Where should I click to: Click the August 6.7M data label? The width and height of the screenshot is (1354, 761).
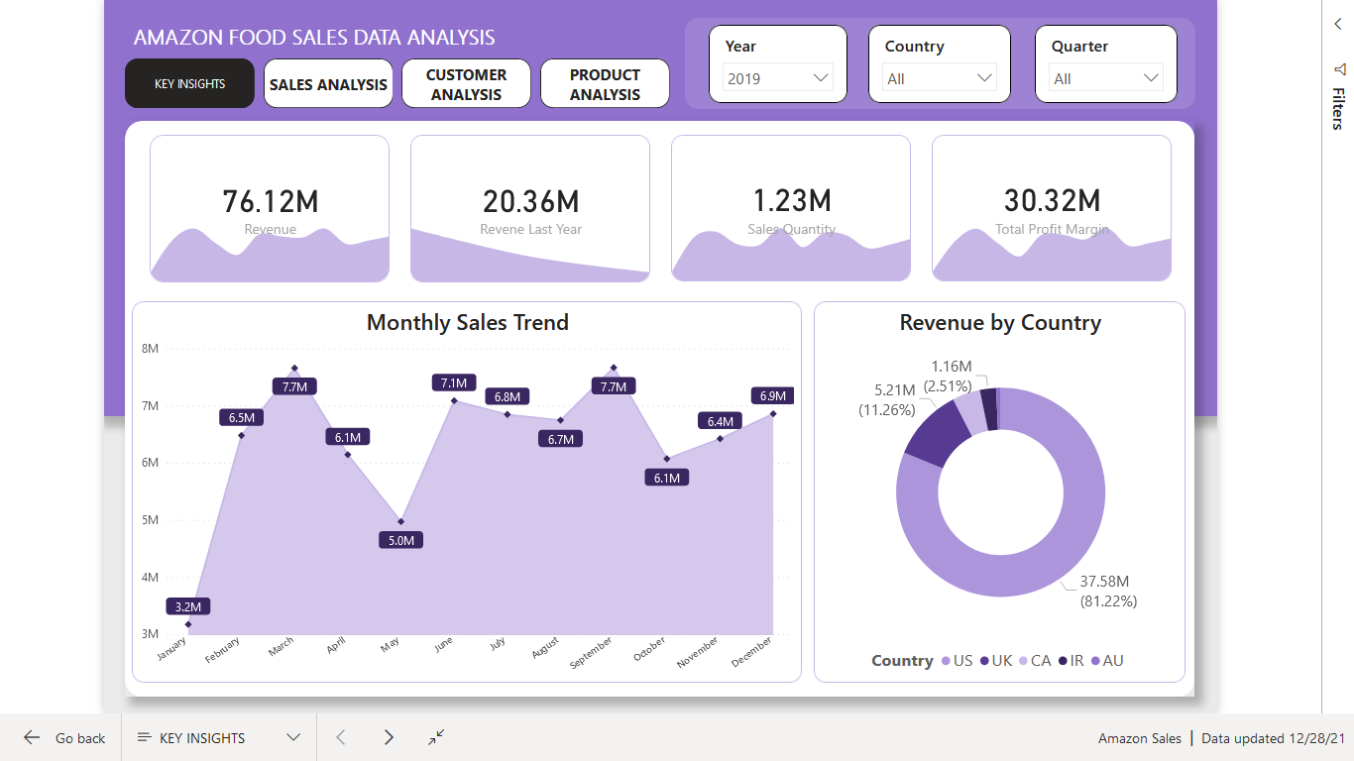pyautogui.click(x=560, y=439)
